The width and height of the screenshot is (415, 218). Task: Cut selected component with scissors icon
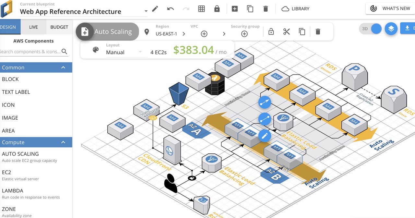point(287,31)
